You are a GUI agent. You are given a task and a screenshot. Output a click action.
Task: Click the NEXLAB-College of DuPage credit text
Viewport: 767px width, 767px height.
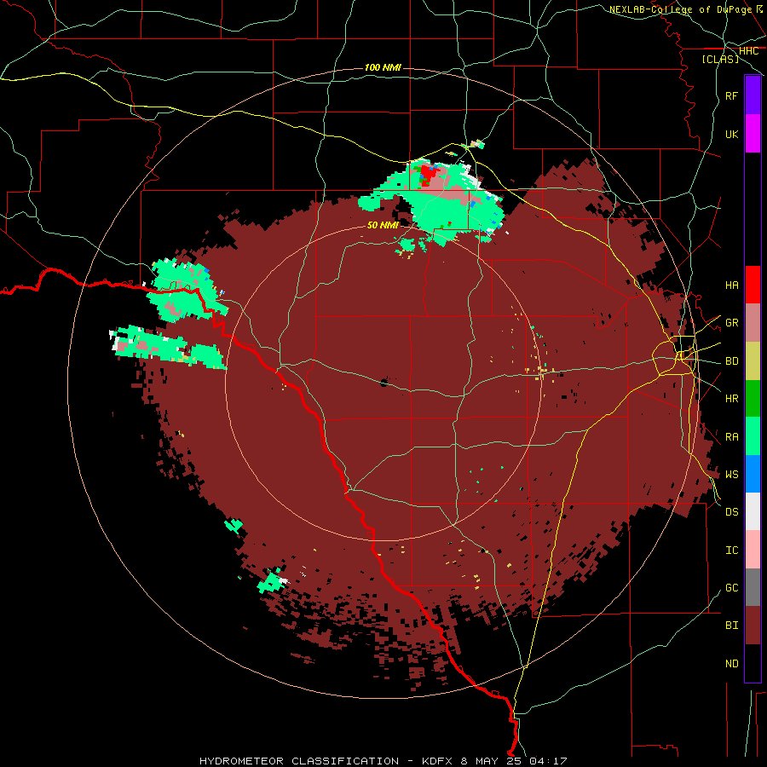tap(681, 9)
